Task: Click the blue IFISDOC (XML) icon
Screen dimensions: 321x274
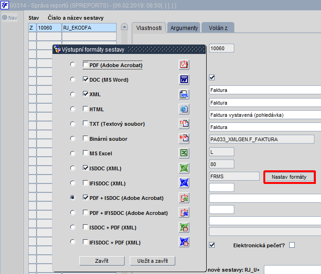Action: pyautogui.click(x=184, y=183)
